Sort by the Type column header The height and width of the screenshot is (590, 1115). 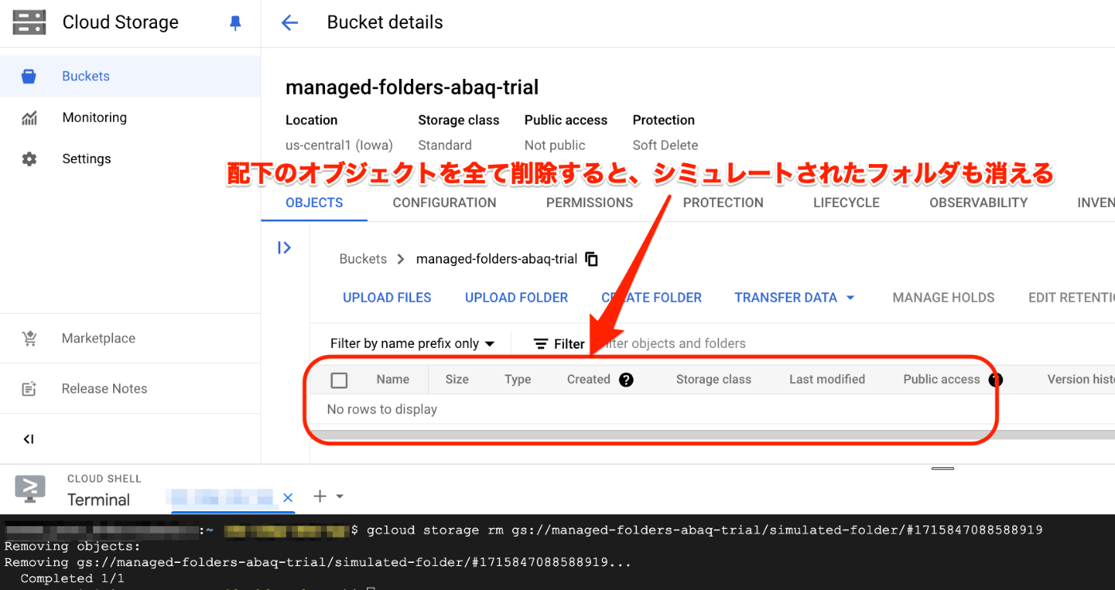[x=518, y=380]
